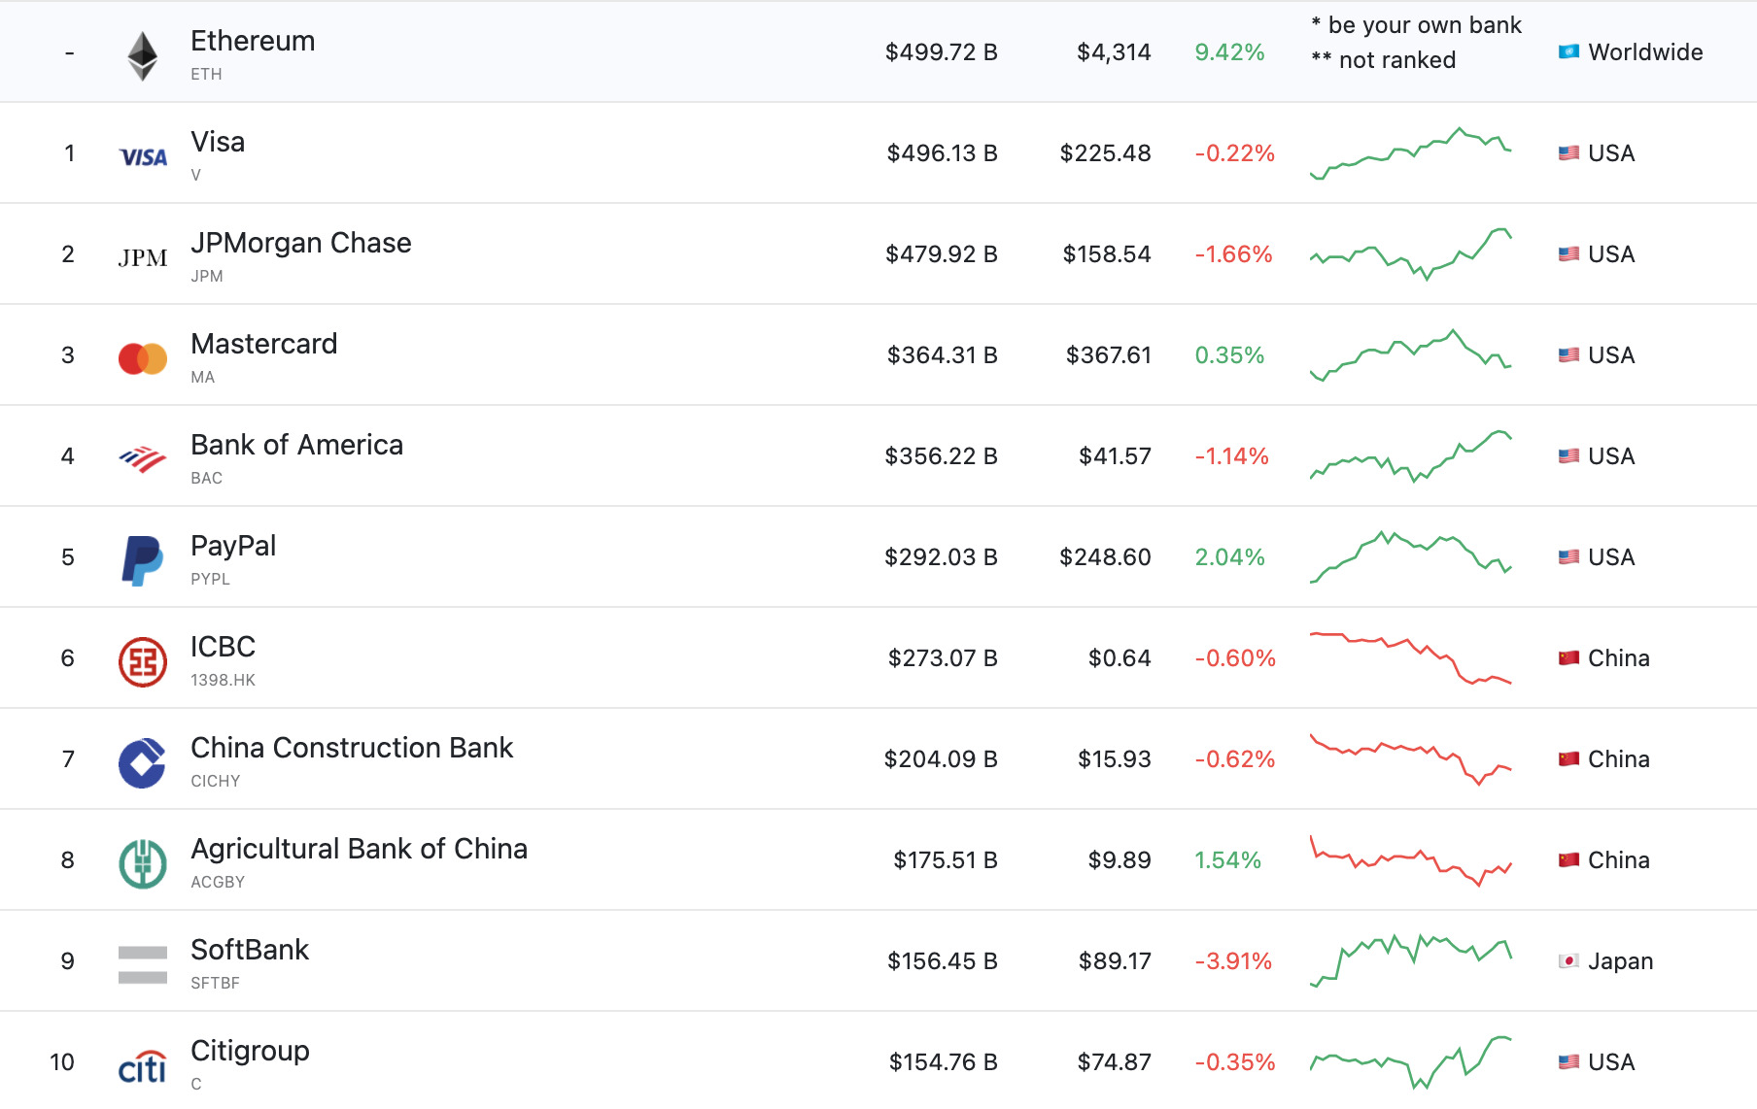Click the CICHY ticker symbol
The height and width of the screenshot is (1109, 1757).
pyautogui.click(x=215, y=781)
